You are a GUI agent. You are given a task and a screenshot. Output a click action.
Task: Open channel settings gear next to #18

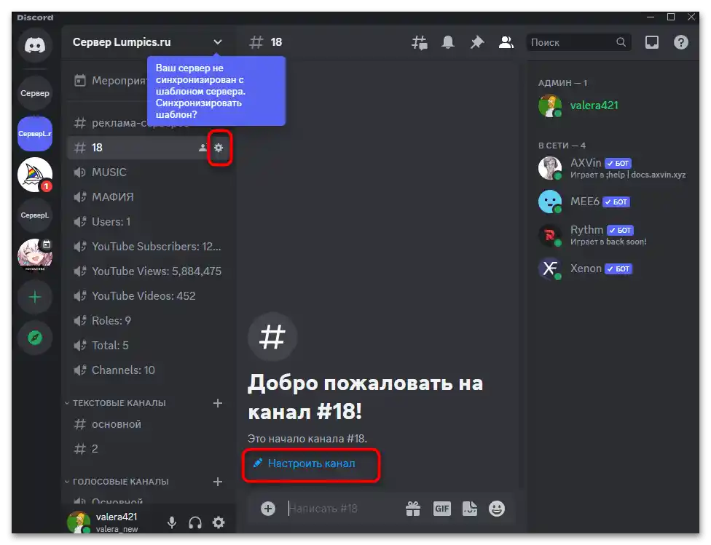tap(220, 147)
